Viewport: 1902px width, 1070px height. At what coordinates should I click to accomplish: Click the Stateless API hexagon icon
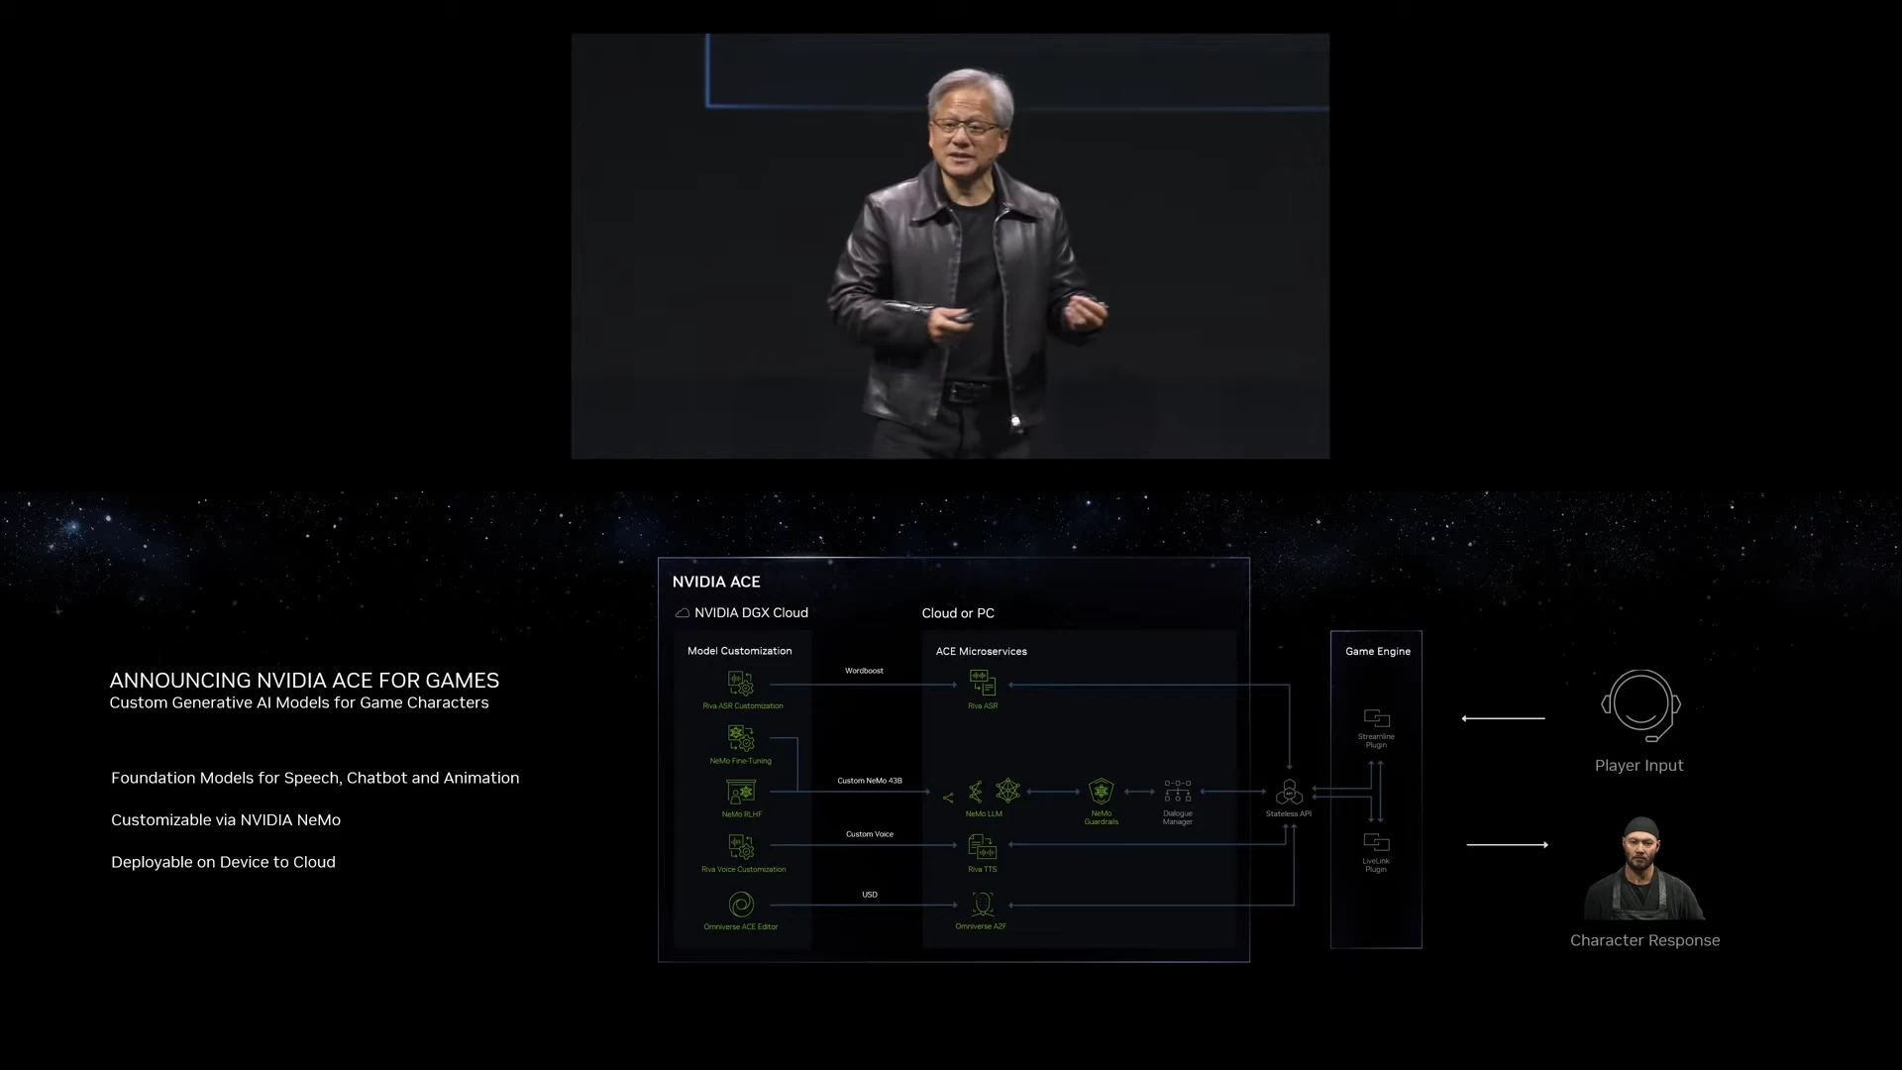click(1289, 792)
